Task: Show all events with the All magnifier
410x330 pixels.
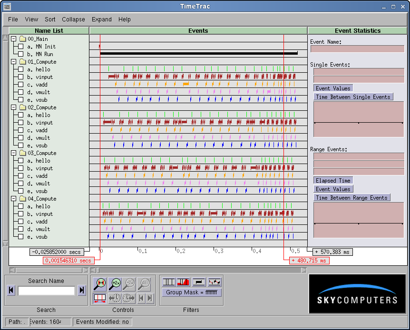Action: pyautogui.click(x=144, y=284)
